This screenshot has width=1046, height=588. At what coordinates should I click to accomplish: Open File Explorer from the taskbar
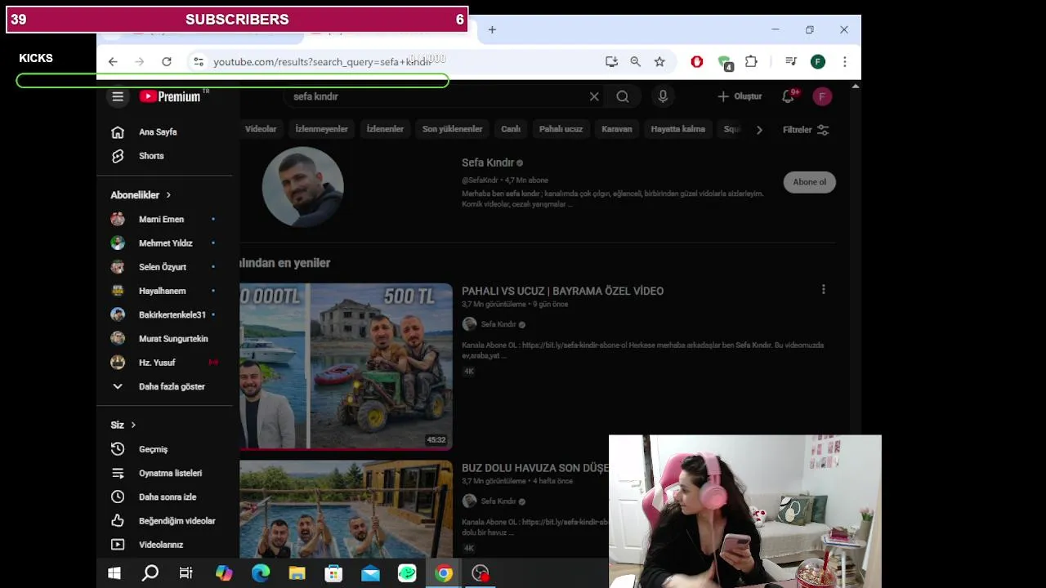point(297,573)
